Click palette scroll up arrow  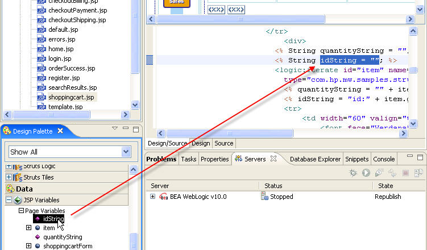coord(133,170)
